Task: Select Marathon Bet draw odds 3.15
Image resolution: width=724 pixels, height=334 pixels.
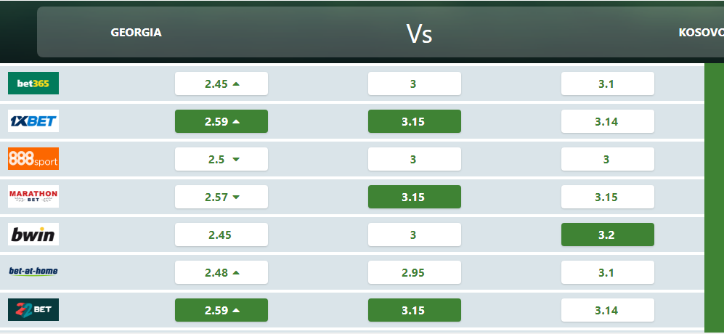Action: tap(415, 197)
